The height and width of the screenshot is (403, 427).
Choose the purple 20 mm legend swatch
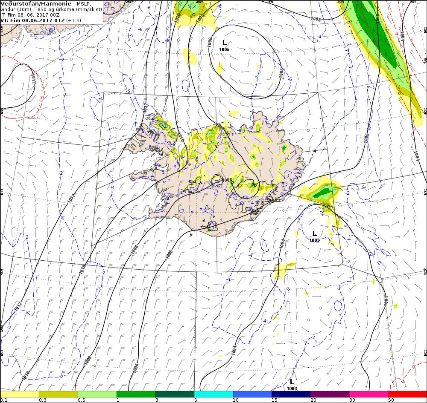pyautogui.click(x=330, y=394)
